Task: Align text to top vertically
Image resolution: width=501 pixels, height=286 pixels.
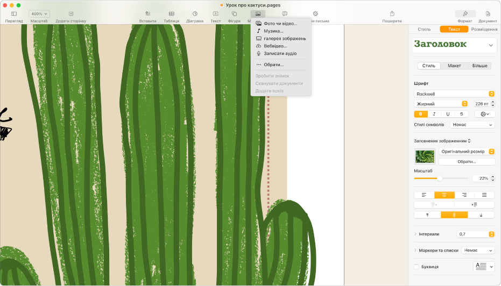Action: 427,215
